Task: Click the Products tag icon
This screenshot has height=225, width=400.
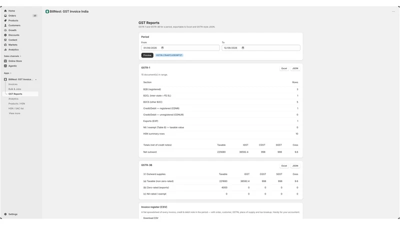Action: coord(5,20)
